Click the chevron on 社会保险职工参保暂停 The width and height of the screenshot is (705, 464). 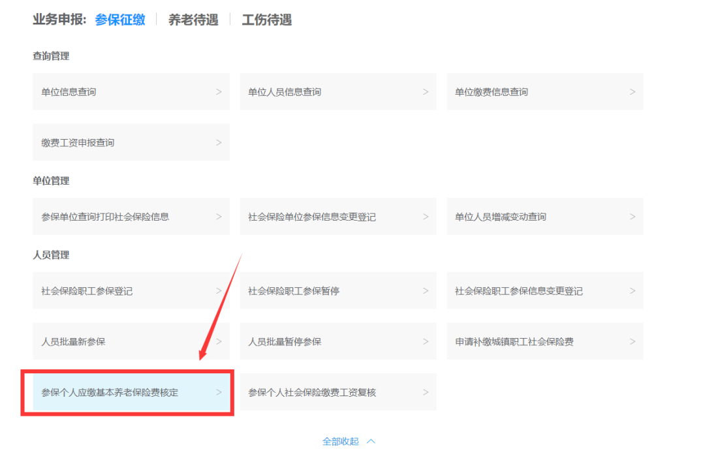pyautogui.click(x=426, y=291)
